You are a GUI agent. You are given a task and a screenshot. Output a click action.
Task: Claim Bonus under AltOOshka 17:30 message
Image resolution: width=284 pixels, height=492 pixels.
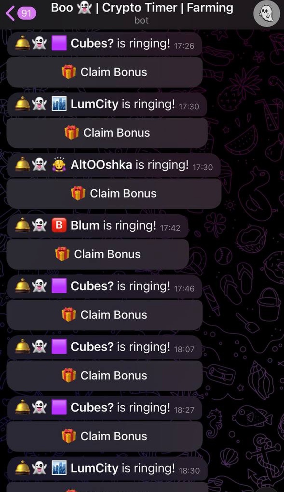[114, 193]
